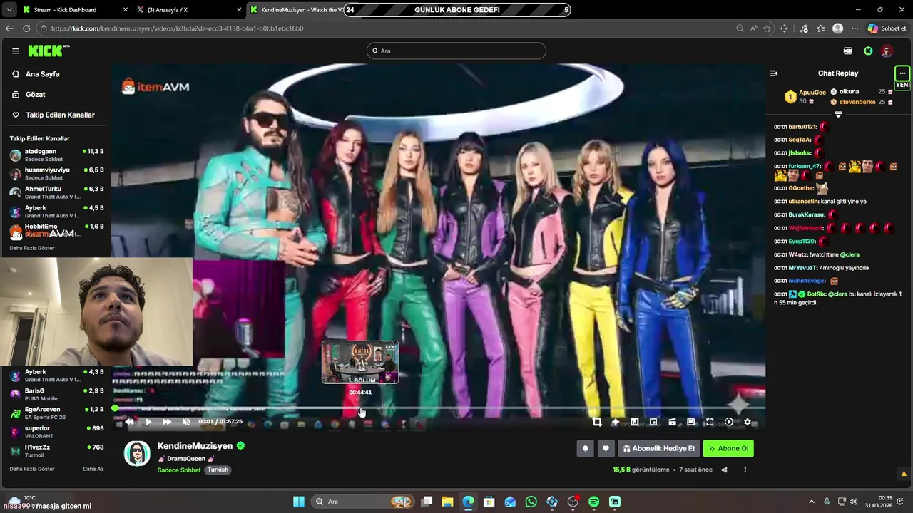The width and height of the screenshot is (913, 513).
Task: Open the stream stats icon
Action: tap(634, 422)
